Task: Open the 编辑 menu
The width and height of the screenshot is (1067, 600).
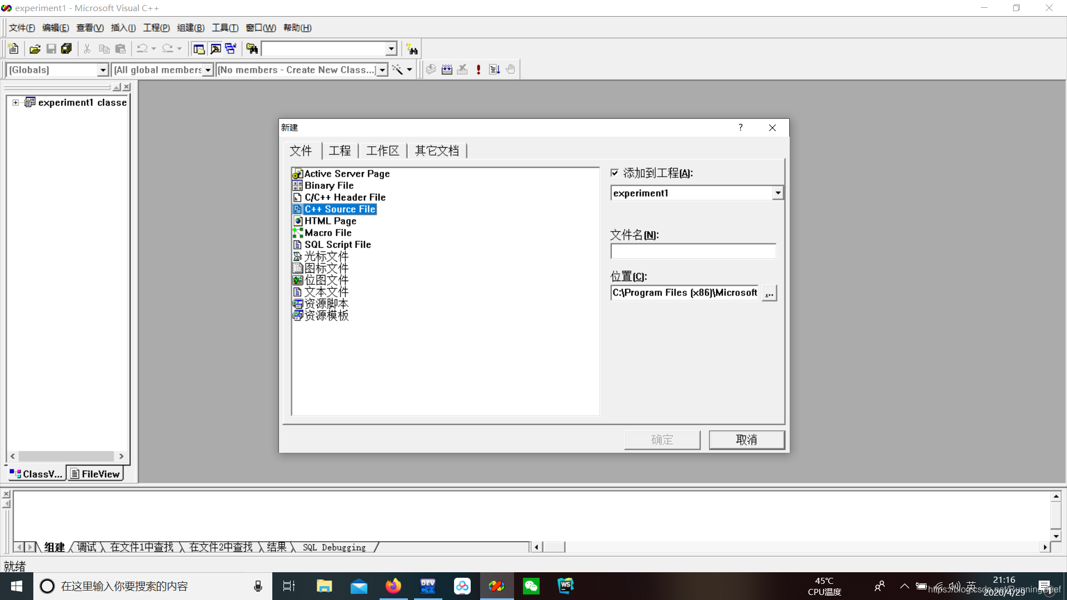Action: point(56,28)
